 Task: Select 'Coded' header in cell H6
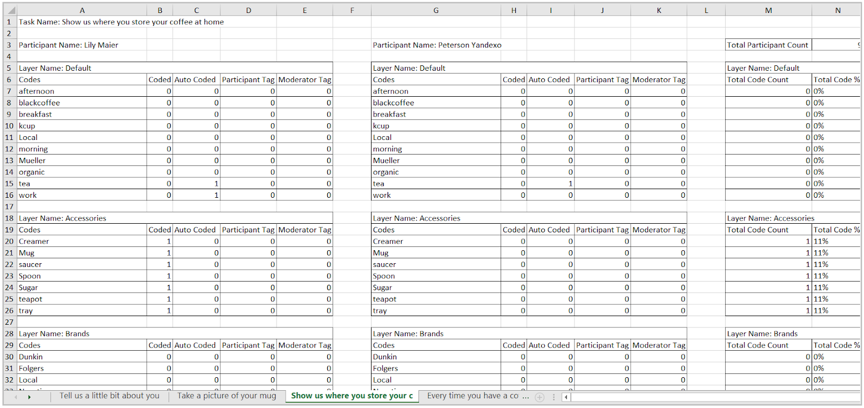pyautogui.click(x=514, y=79)
